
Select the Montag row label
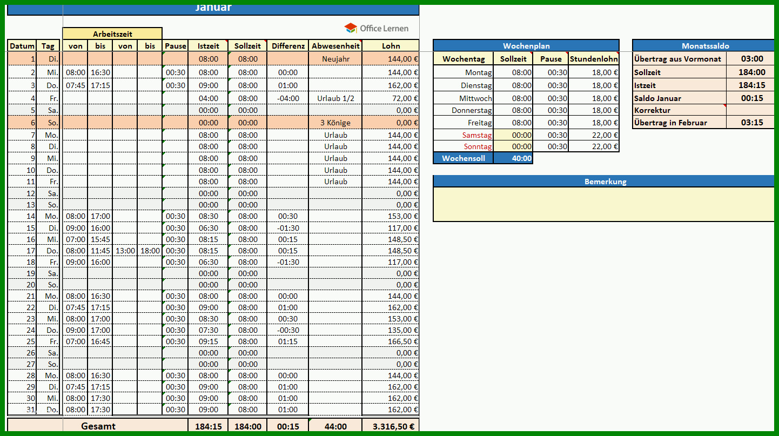(x=464, y=72)
